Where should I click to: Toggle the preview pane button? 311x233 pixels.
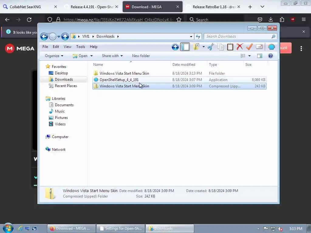tap(260, 56)
